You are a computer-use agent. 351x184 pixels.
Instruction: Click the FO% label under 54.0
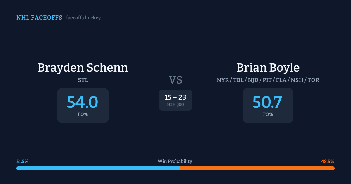83,114
